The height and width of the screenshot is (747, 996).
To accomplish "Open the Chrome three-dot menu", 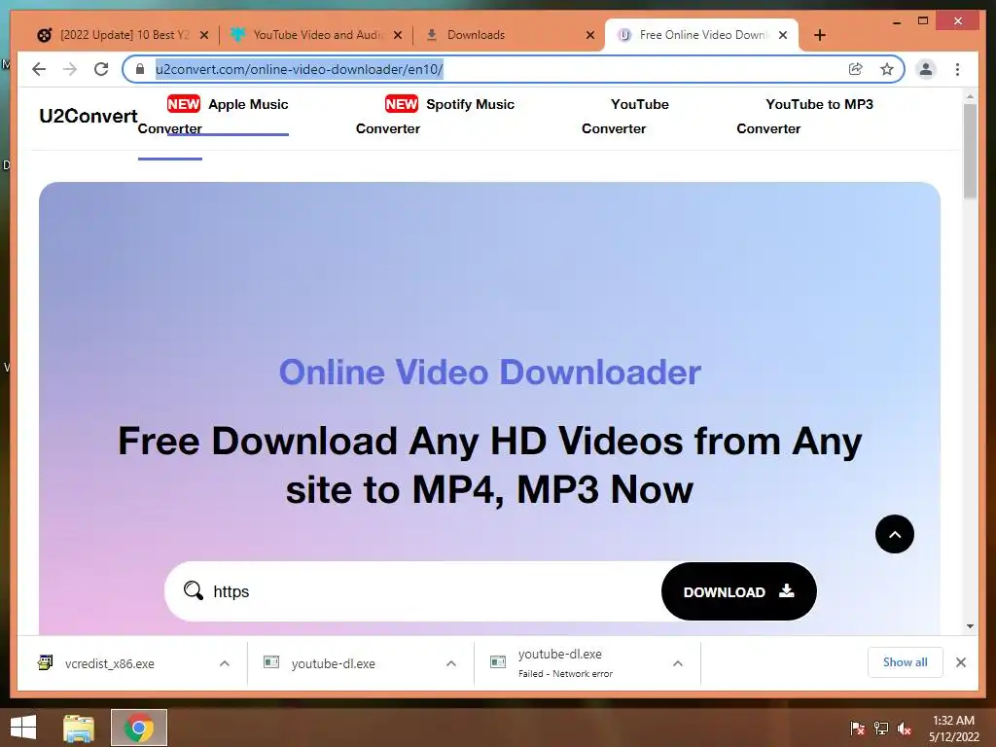I will pos(957,69).
